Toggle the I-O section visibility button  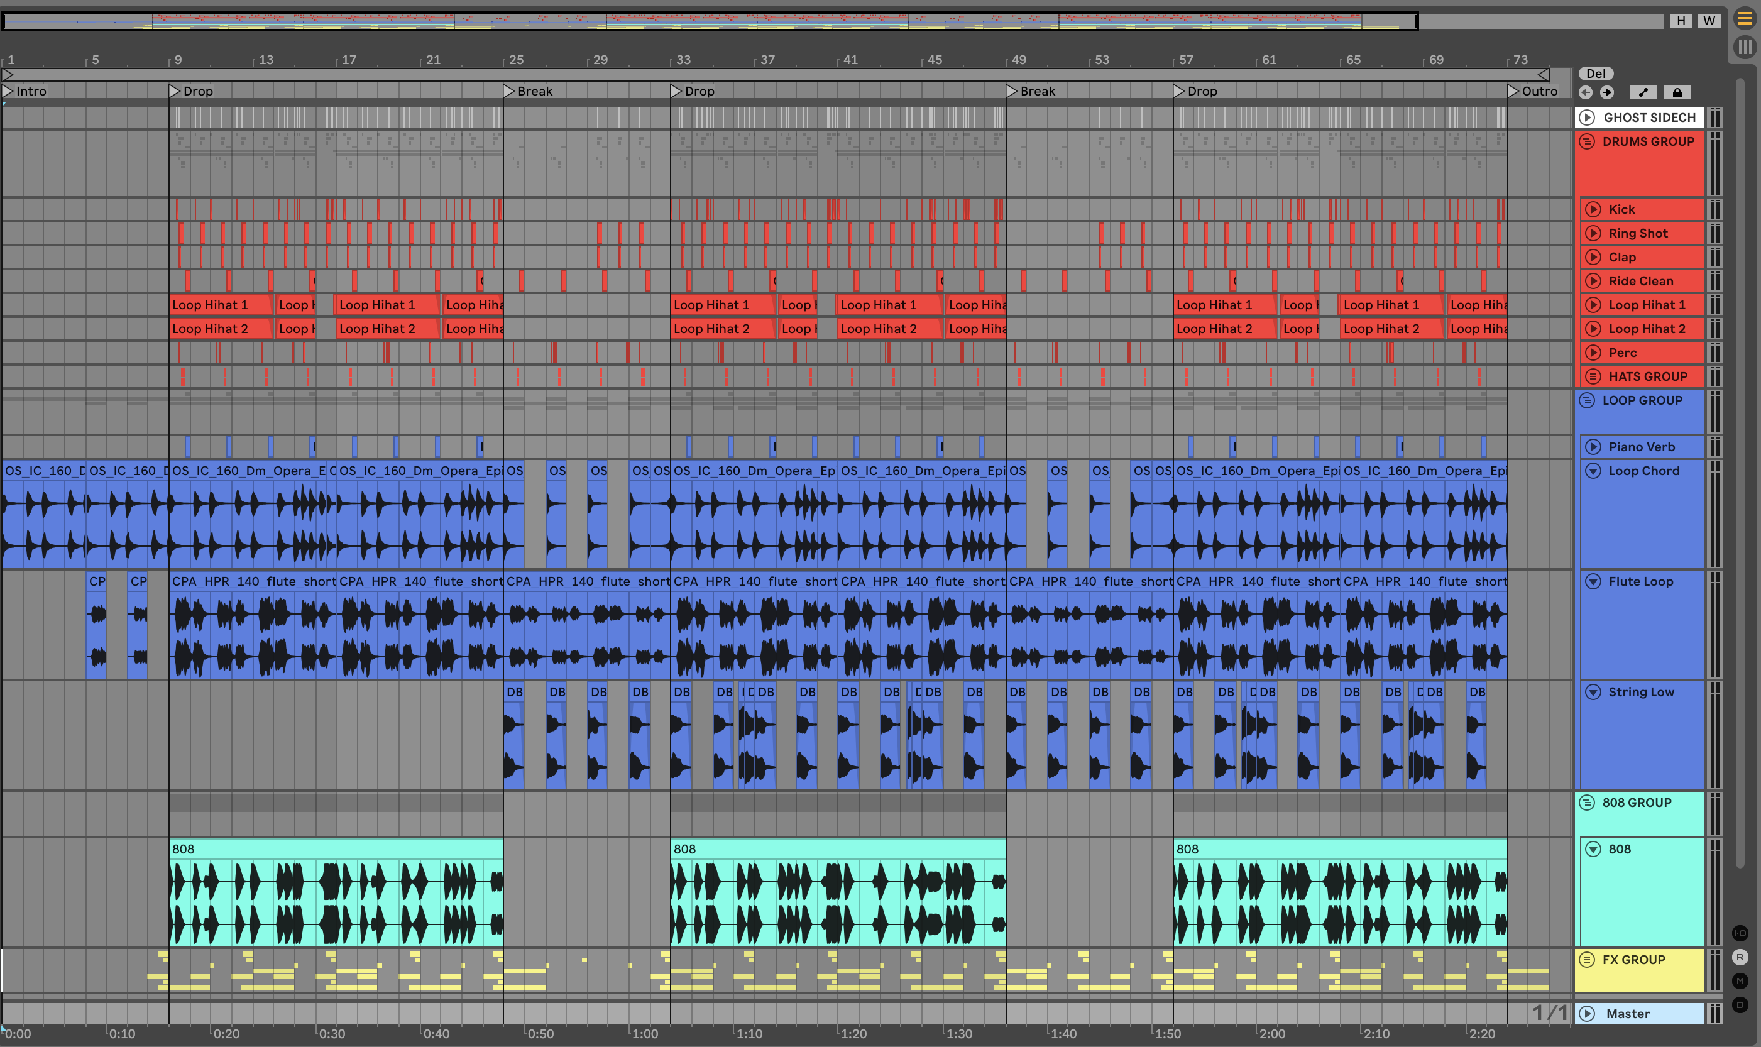pos(1740,933)
